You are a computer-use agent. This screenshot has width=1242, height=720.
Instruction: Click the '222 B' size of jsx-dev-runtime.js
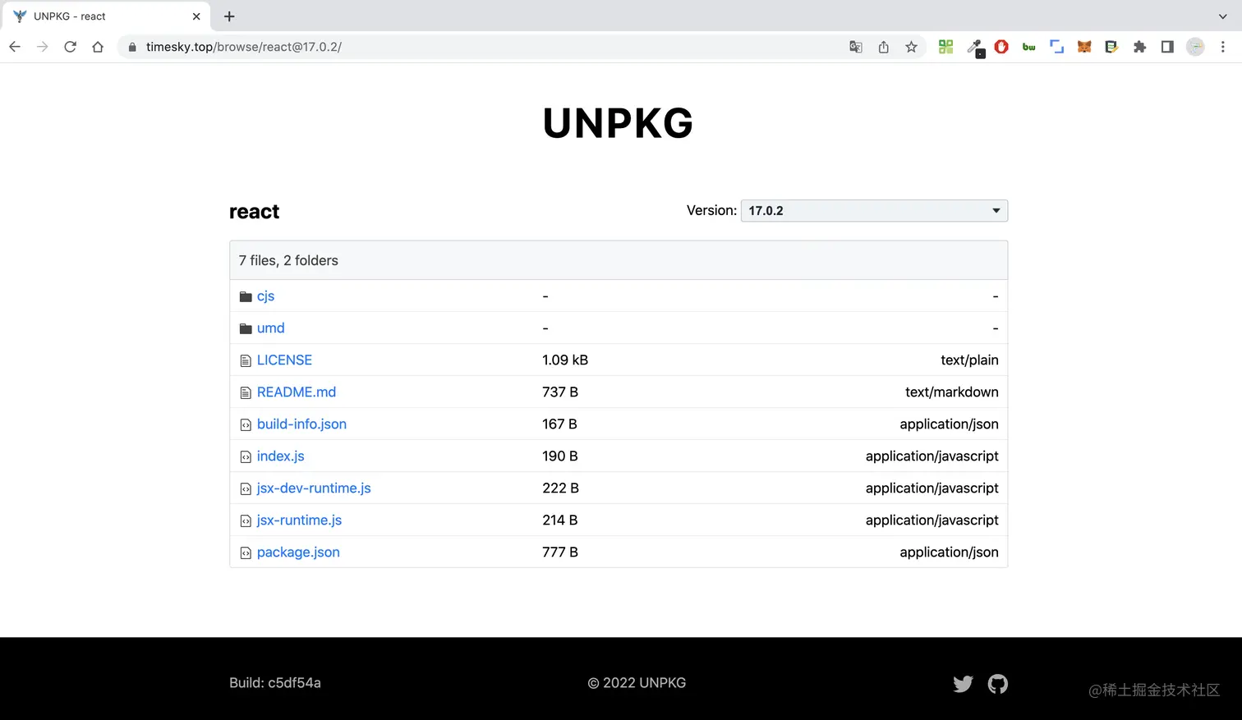560,488
